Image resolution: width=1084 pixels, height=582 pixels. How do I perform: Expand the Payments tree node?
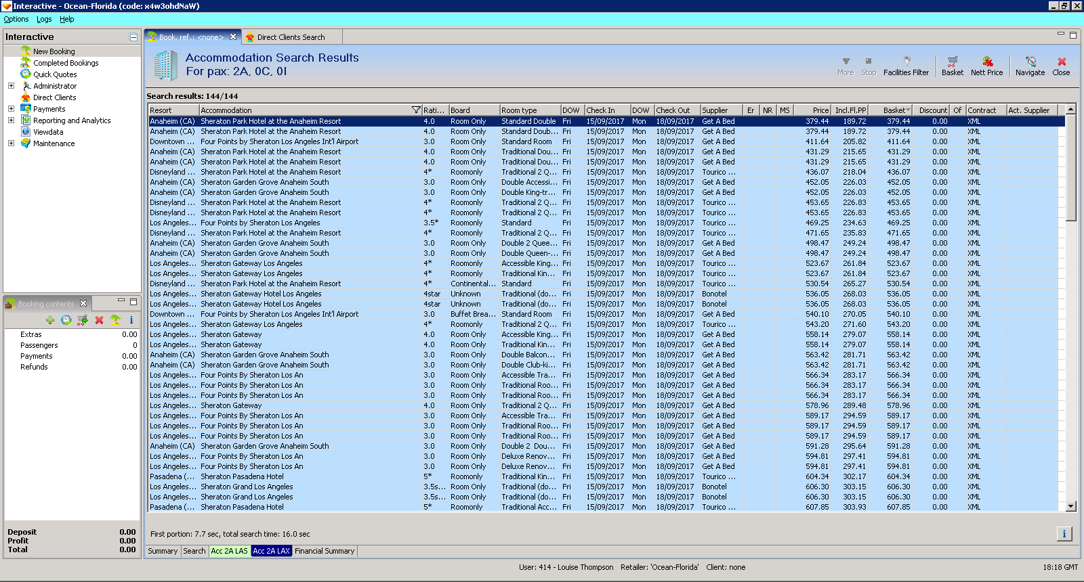11,109
